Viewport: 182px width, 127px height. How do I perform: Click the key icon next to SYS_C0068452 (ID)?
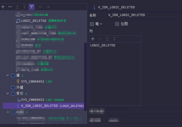pyautogui.click(x=18, y=81)
